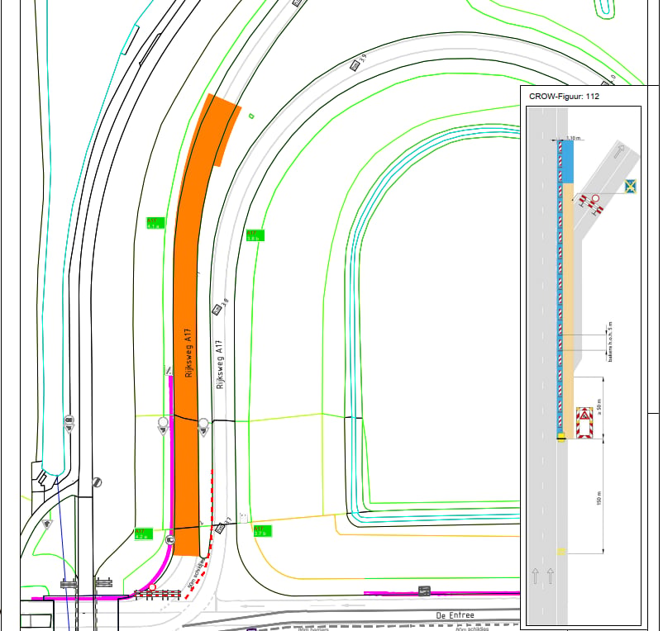
Task: Select the hectometer marker sign labeled 3.7
Action: pos(220,528)
